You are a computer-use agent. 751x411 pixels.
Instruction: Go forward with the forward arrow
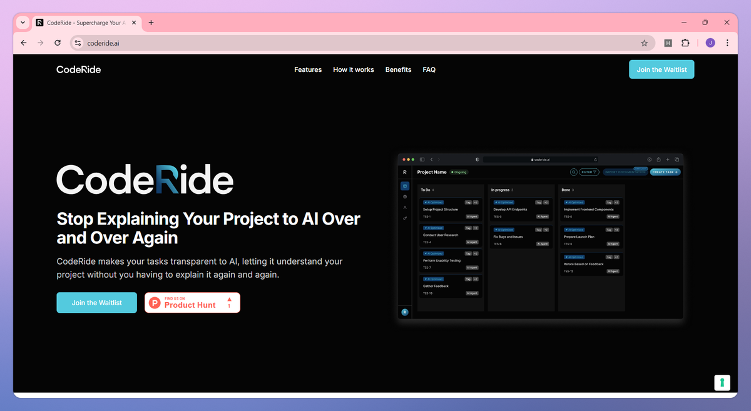(41, 43)
